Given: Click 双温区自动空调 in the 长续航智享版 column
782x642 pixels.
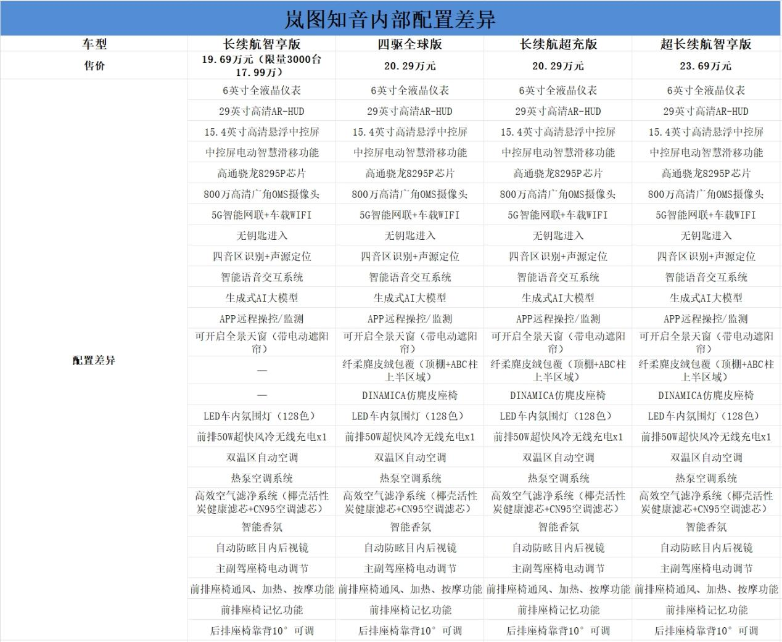Looking at the screenshot, I should click(x=261, y=458).
